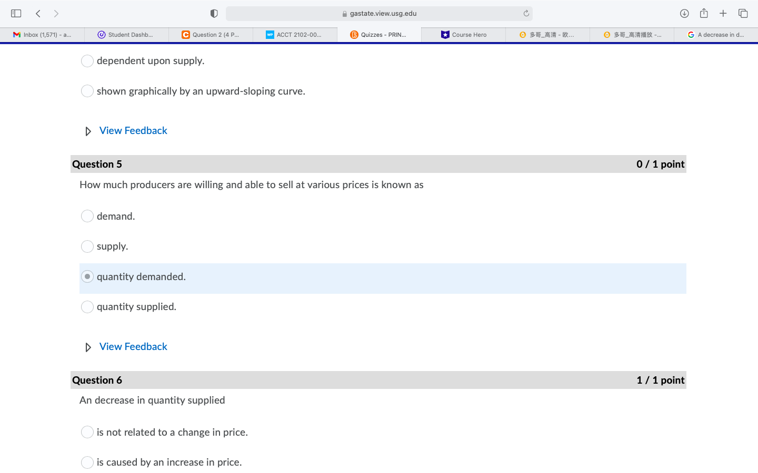The height and width of the screenshot is (473, 758).
Task: Click the privacy shield icon
Action: [x=214, y=13]
